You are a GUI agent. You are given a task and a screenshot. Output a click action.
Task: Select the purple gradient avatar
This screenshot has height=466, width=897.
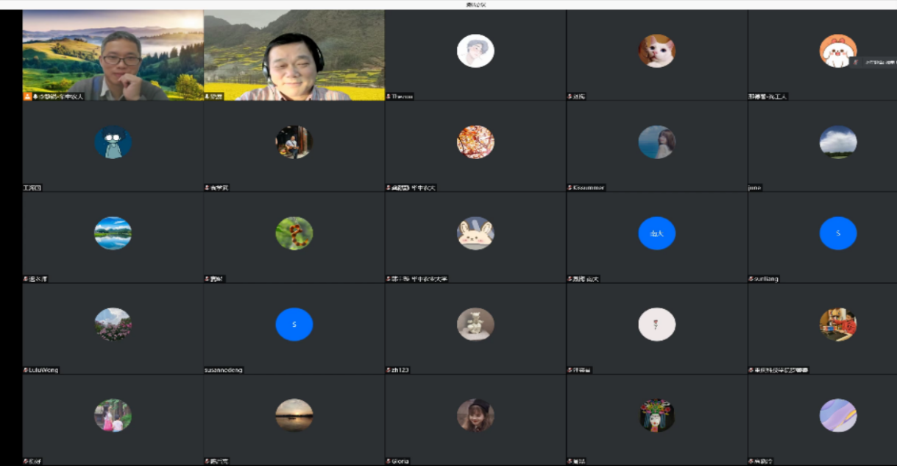point(838,416)
